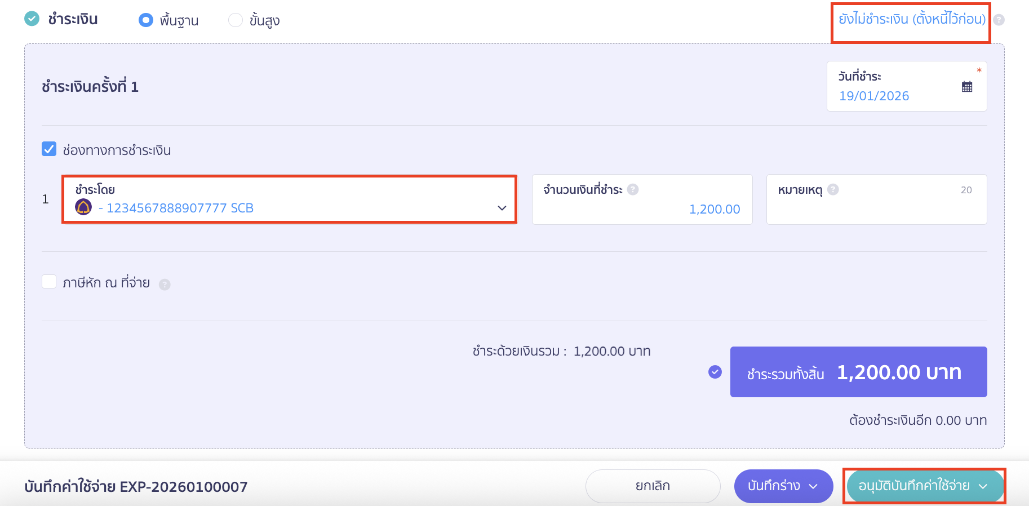Expand the อนุมัติบันทึกค่าใช้จ่าย button arrow

[x=983, y=486]
